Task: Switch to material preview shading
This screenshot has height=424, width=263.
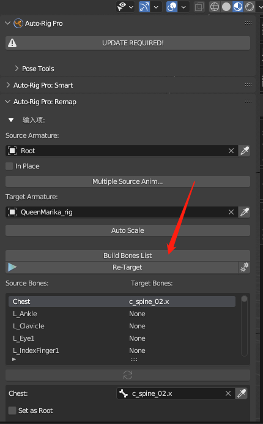Action: 238,7
